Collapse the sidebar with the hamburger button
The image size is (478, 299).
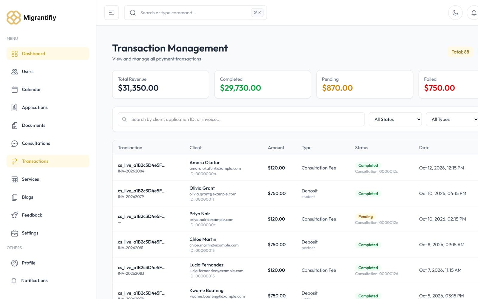[111, 13]
